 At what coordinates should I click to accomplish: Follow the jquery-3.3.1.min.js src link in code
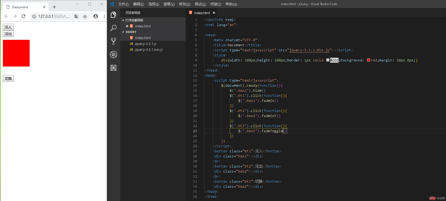pos(310,50)
